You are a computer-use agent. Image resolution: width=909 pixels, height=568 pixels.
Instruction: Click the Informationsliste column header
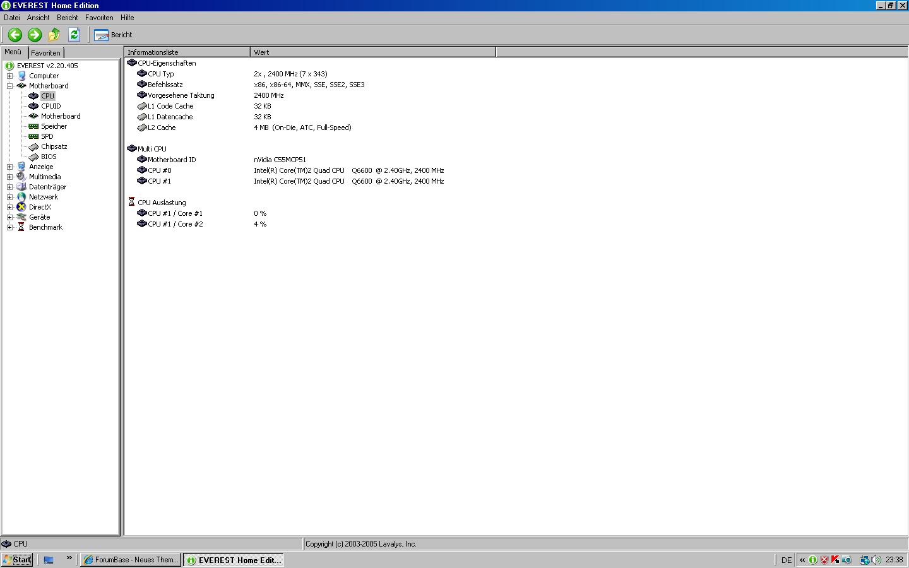187,52
